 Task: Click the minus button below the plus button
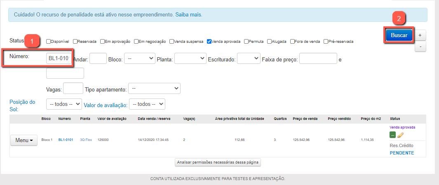coord(420,47)
